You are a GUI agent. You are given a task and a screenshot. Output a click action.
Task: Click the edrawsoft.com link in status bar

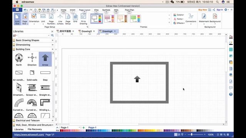point(29,135)
